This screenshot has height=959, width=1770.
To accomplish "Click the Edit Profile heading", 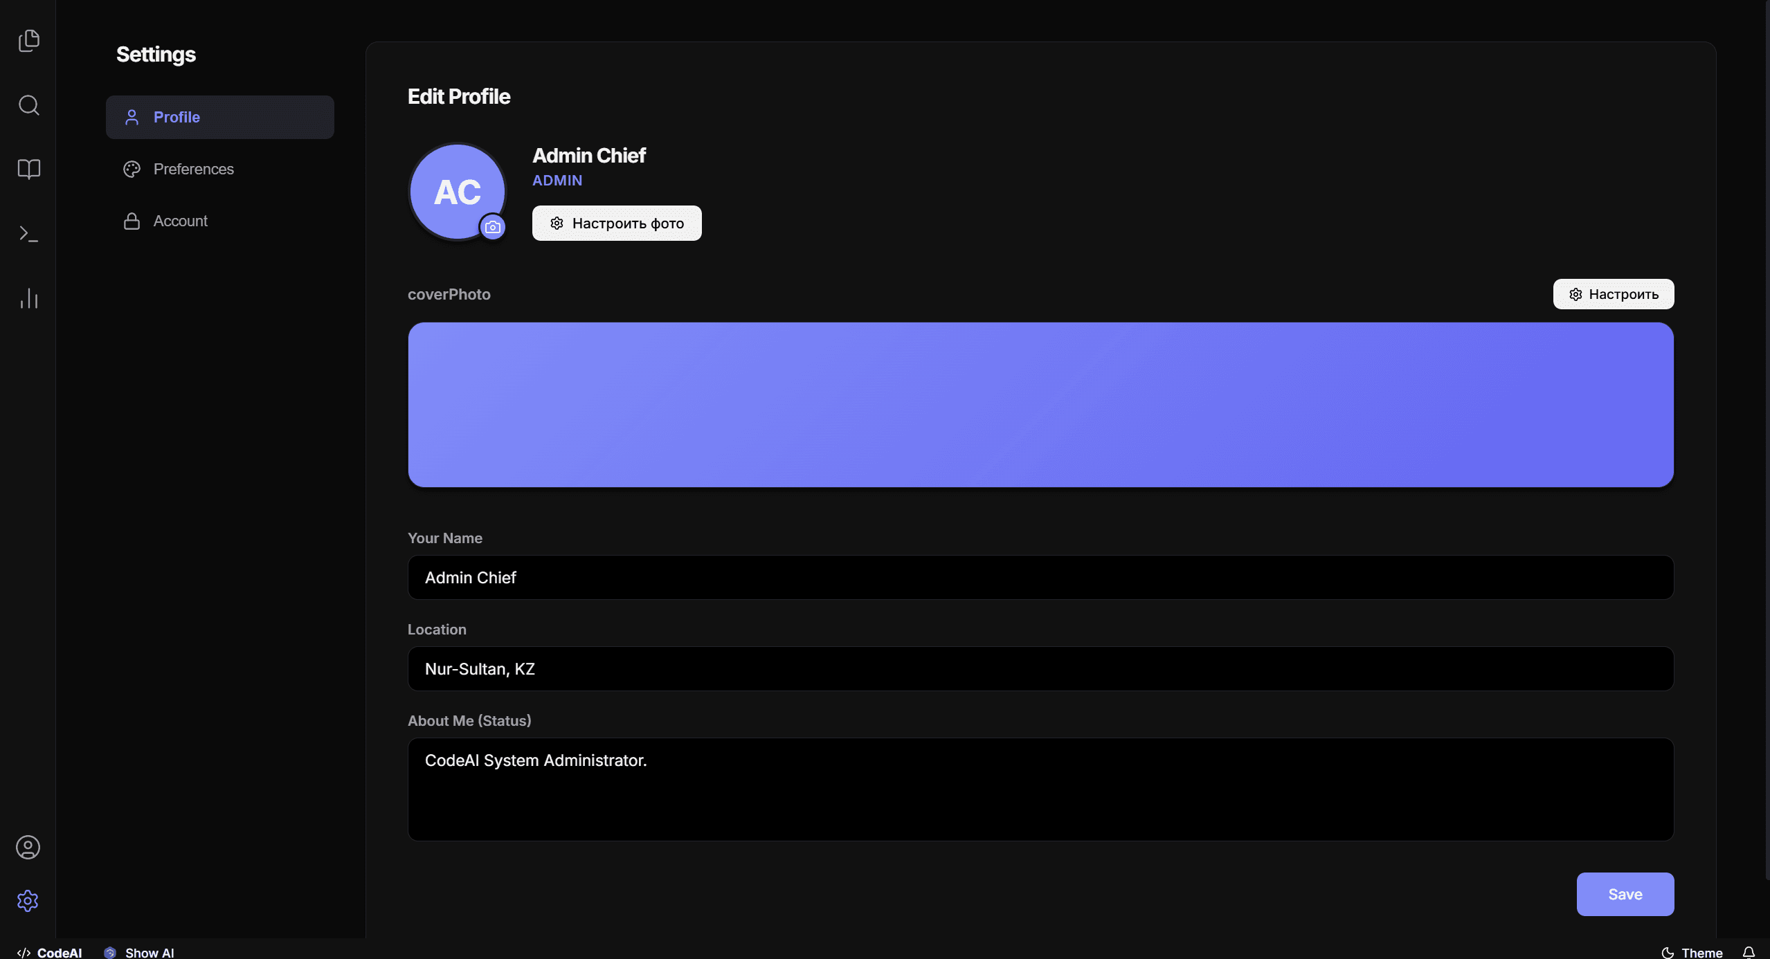I will (x=459, y=96).
